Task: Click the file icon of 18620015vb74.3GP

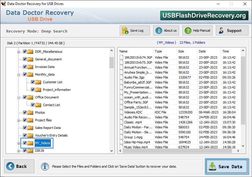Action: [121, 57]
